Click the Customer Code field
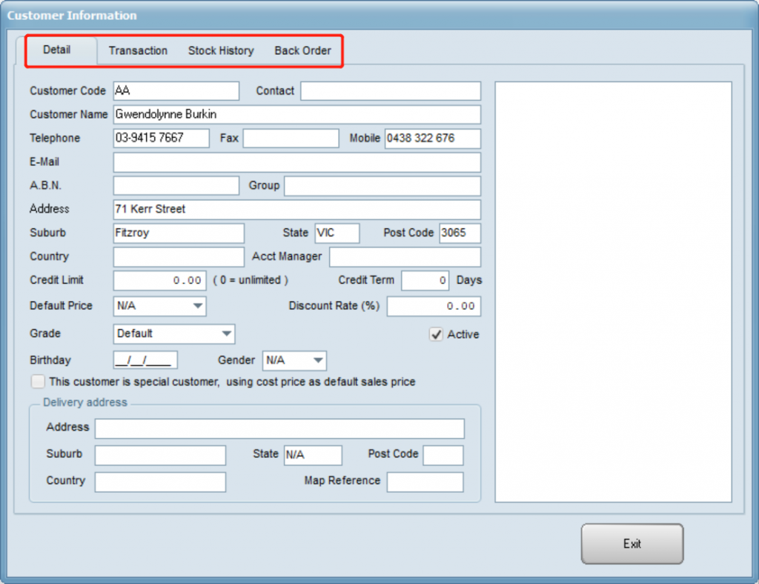759x584 pixels. point(176,90)
